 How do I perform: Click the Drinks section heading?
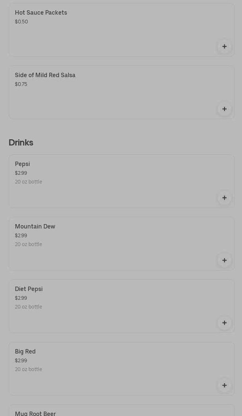(21, 143)
